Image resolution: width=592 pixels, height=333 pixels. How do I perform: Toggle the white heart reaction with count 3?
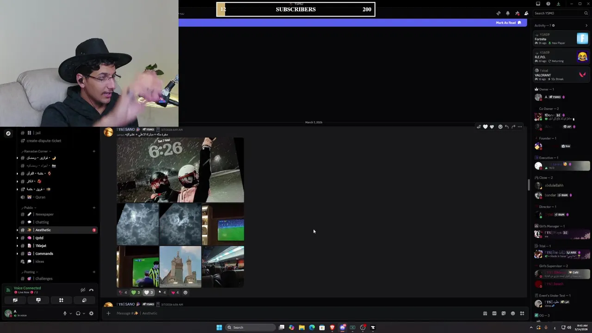[148, 292]
